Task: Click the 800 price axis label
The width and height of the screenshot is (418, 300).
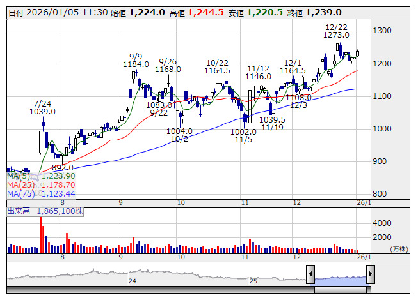Action: (x=380, y=194)
